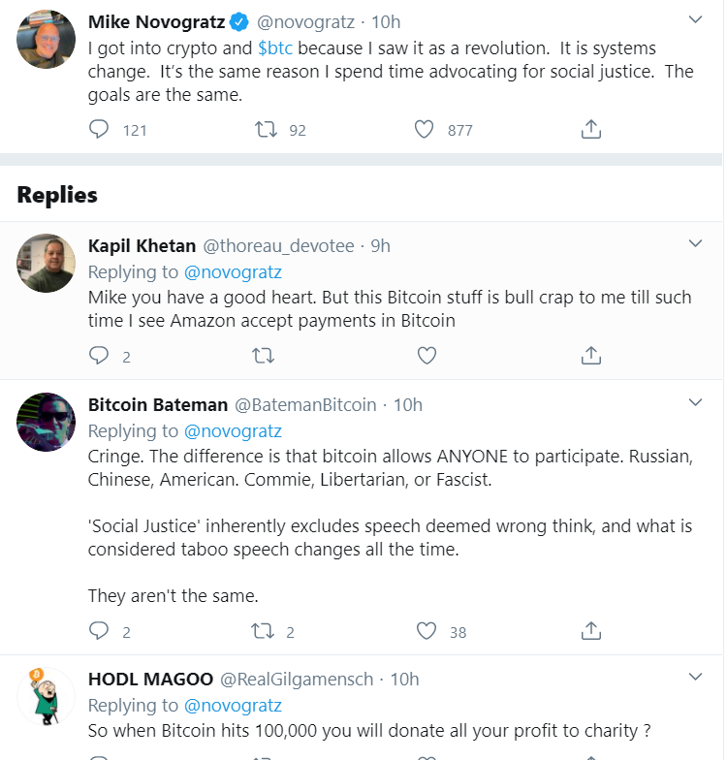Like Mike Novogratz's tweet
Screen dimensions: 727x760
coord(424,129)
